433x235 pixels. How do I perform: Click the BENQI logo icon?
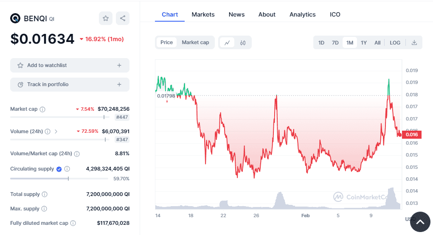click(x=15, y=19)
